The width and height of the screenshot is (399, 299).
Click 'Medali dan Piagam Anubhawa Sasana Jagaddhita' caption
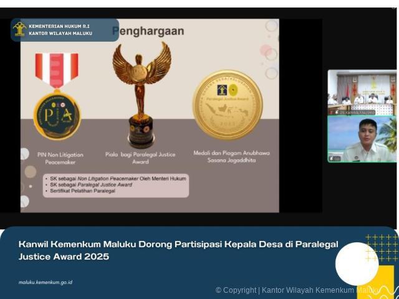(231, 156)
